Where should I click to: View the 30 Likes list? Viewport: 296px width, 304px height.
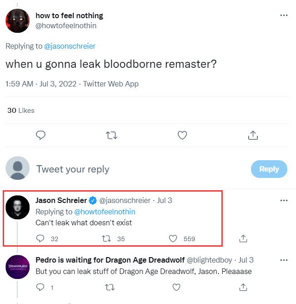click(21, 111)
